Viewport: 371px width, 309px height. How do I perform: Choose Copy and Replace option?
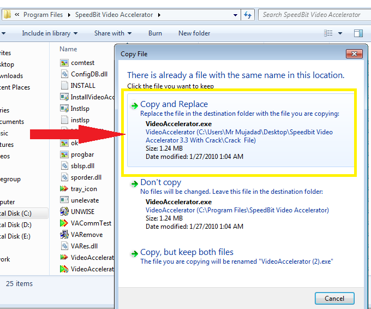241,130
